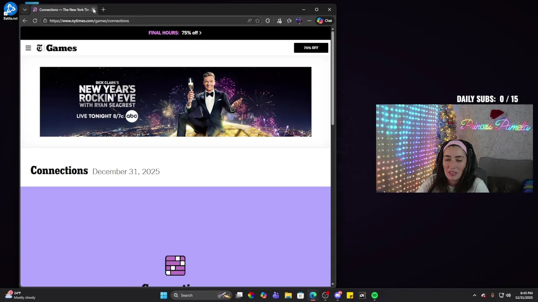The height and width of the screenshot is (302, 538).
Task: Open the media control music icon
Action: (x=279, y=21)
